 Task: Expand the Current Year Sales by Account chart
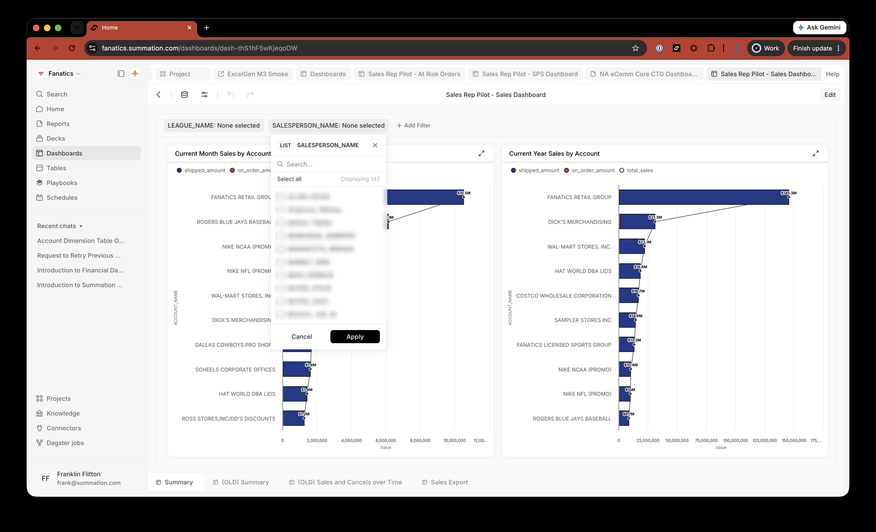point(815,153)
